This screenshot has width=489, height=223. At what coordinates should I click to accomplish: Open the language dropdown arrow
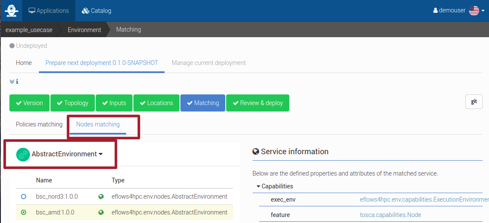click(483, 11)
